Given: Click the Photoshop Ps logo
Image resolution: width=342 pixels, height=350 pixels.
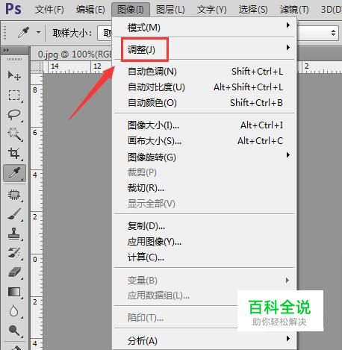Looking at the screenshot, I should [13, 9].
